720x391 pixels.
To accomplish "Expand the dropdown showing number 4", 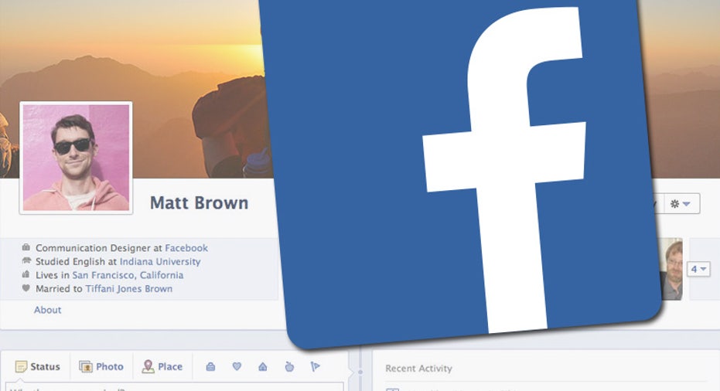I will click(698, 269).
